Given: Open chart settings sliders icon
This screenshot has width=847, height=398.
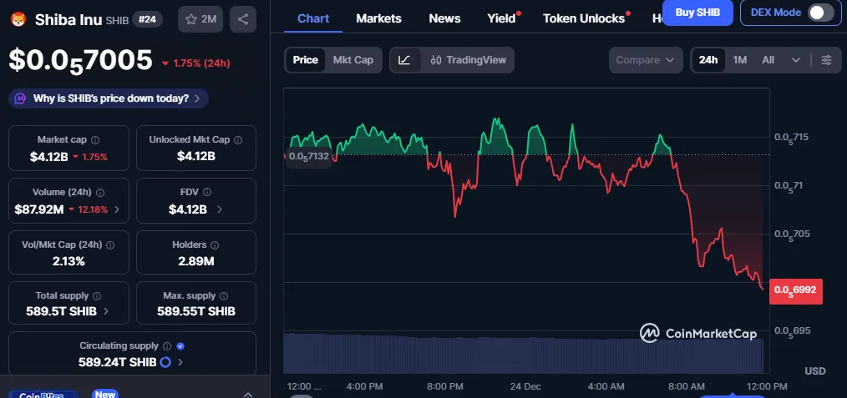Looking at the screenshot, I should tap(826, 60).
